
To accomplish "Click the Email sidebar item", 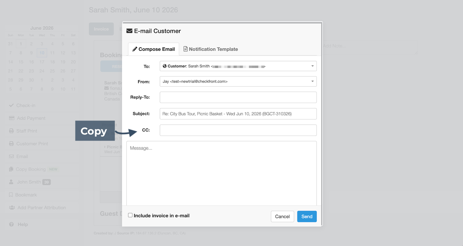I will pyautogui.click(x=42, y=156).
